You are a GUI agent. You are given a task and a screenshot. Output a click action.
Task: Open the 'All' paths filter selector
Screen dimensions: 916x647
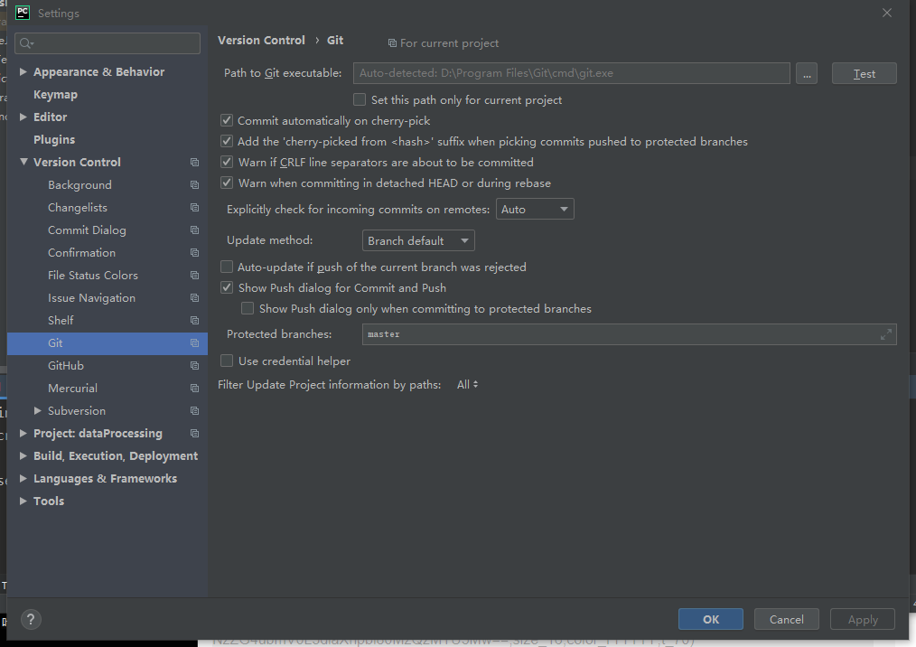(x=467, y=385)
